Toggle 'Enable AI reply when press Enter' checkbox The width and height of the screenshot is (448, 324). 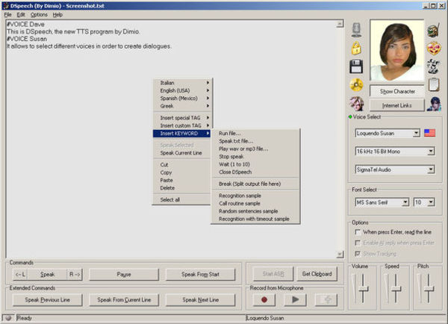pyautogui.click(x=358, y=243)
